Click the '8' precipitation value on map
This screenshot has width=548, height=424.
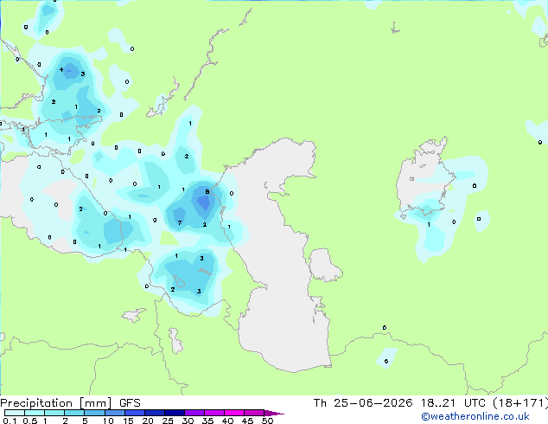207,192
